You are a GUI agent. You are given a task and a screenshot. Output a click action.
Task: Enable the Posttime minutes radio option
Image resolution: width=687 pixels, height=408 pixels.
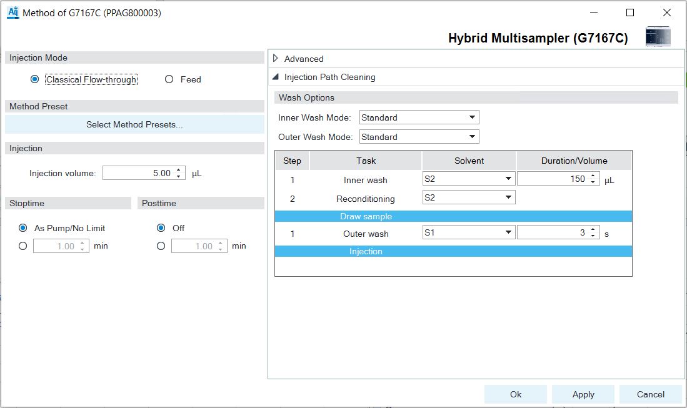click(x=161, y=246)
